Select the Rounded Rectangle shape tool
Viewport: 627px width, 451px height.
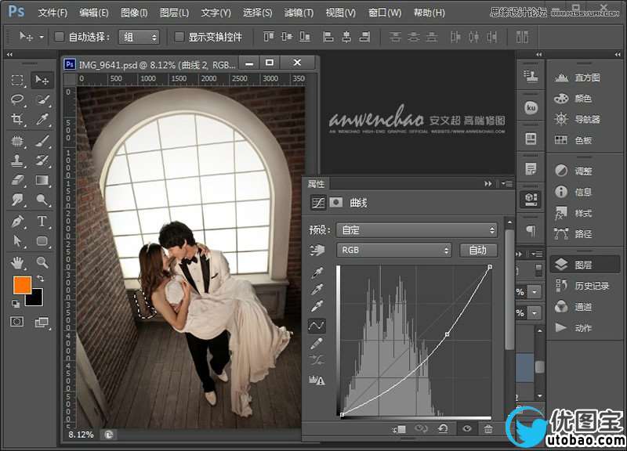[42, 241]
